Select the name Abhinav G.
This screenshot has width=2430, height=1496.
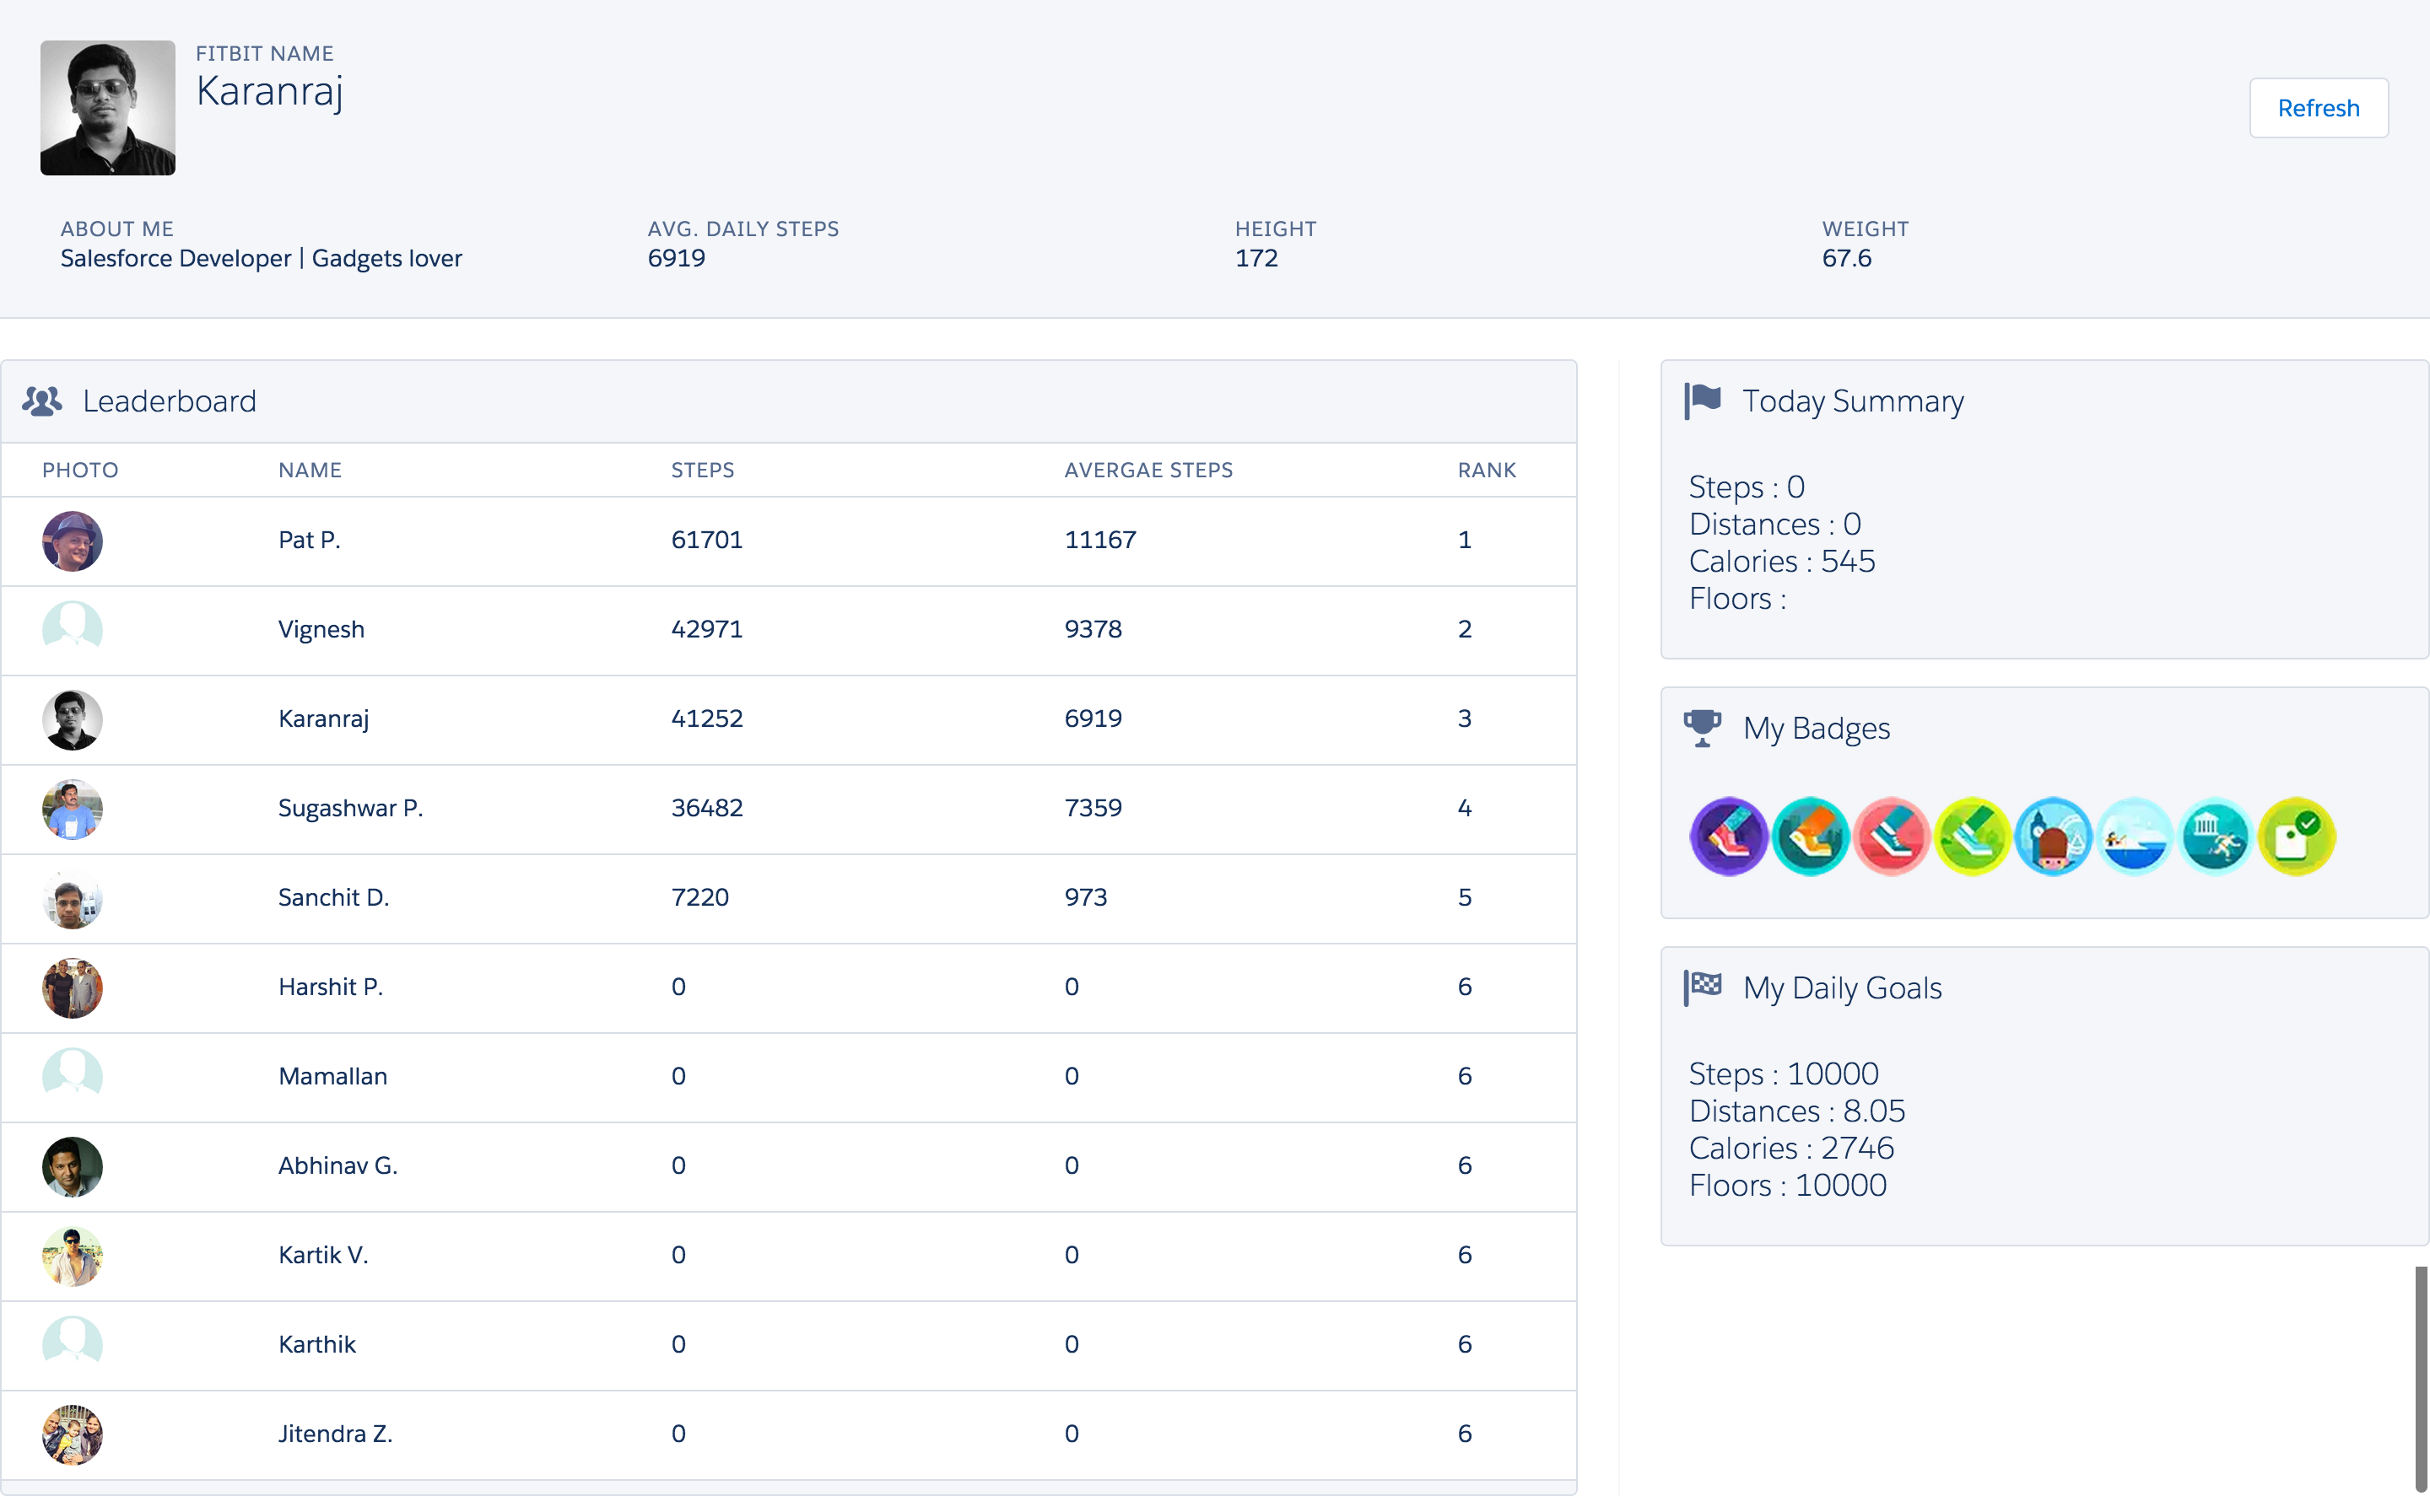pyautogui.click(x=337, y=1165)
